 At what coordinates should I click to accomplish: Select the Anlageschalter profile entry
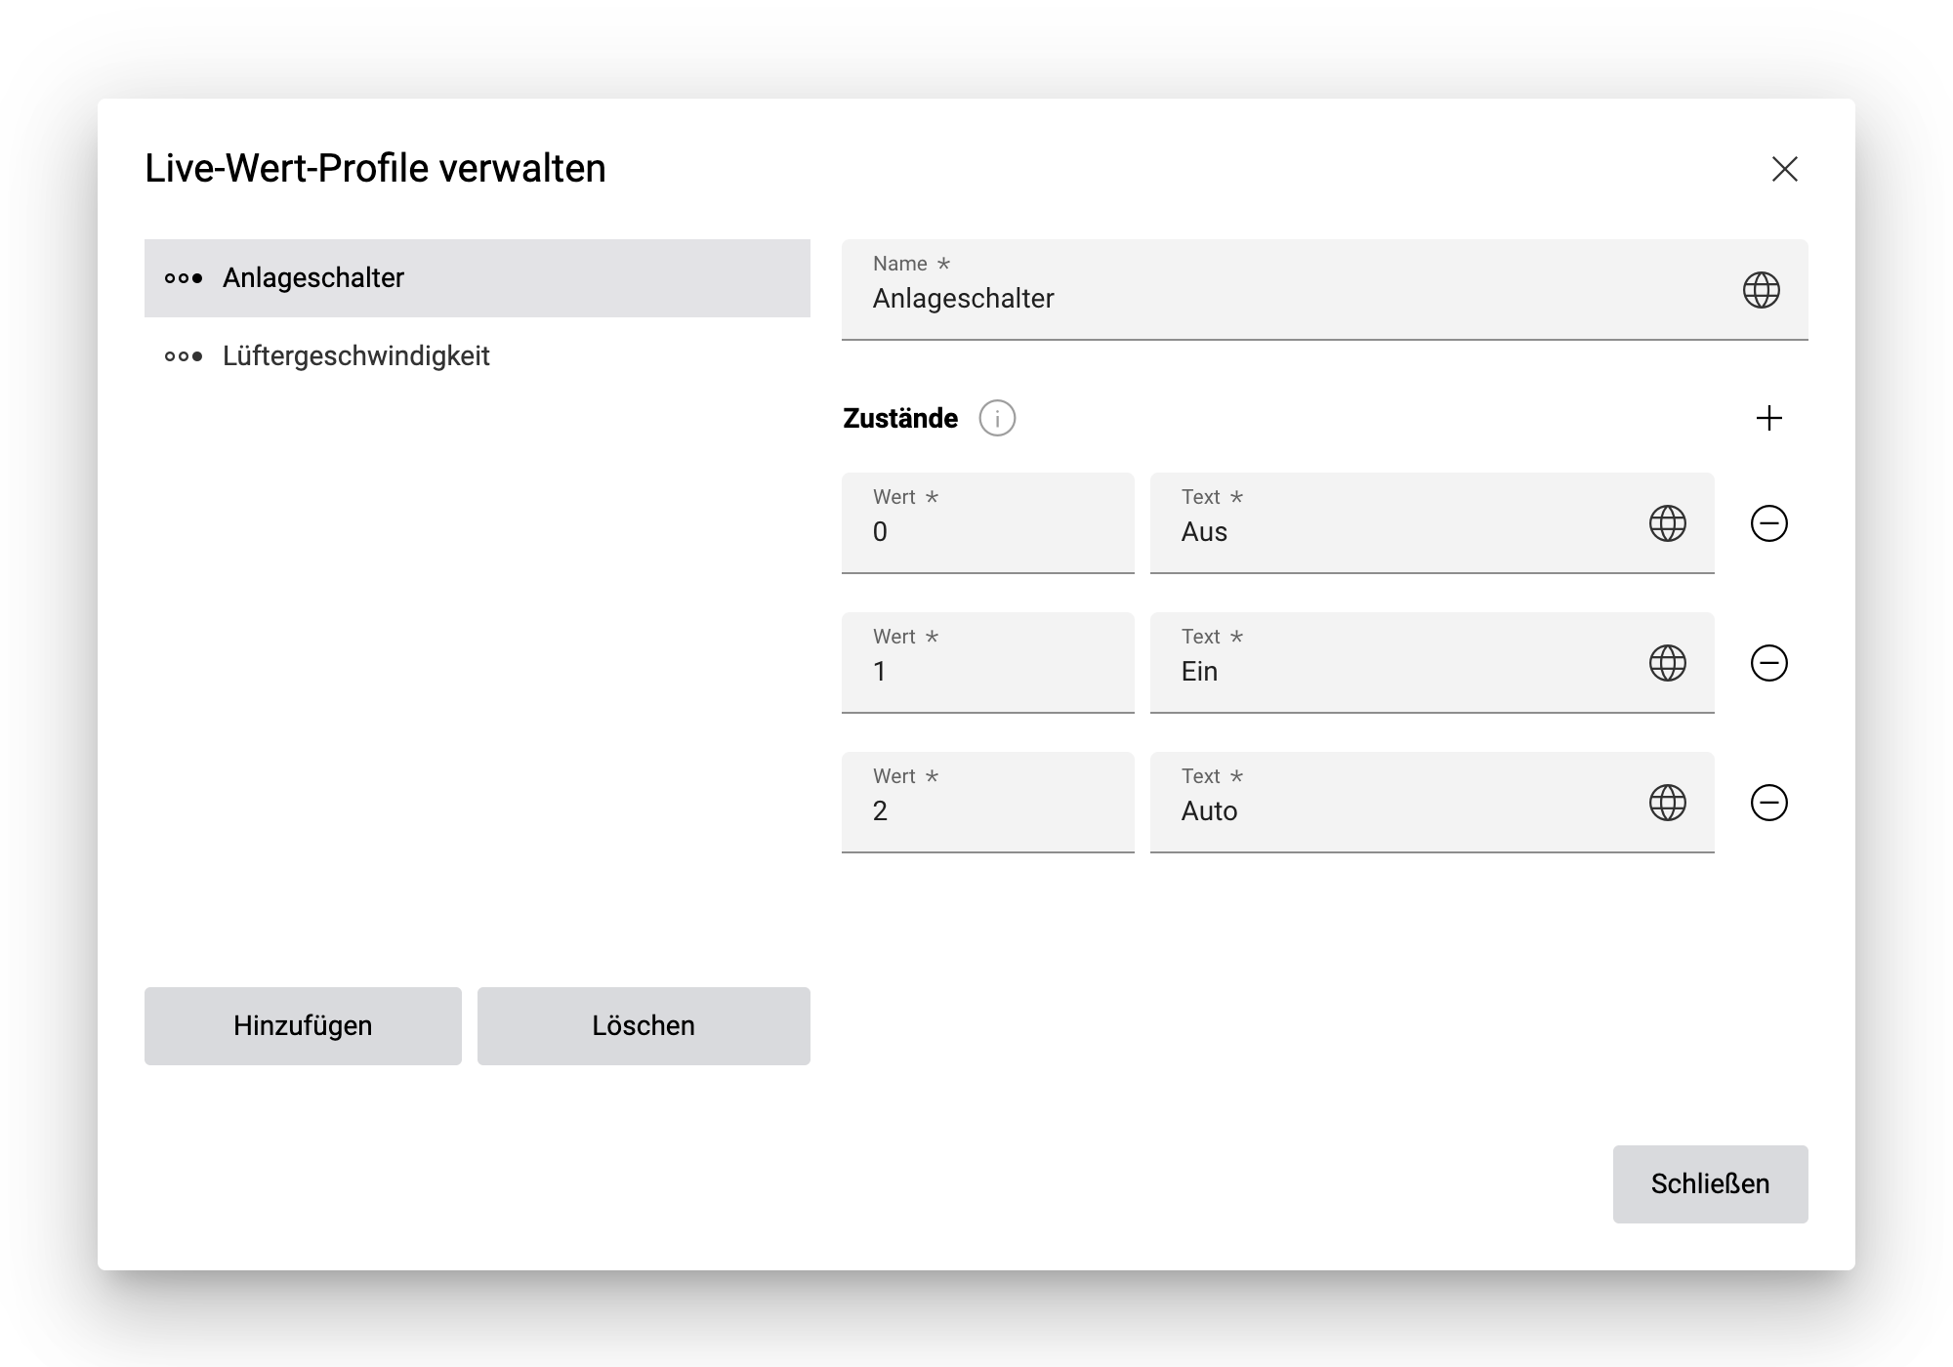tap(312, 278)
